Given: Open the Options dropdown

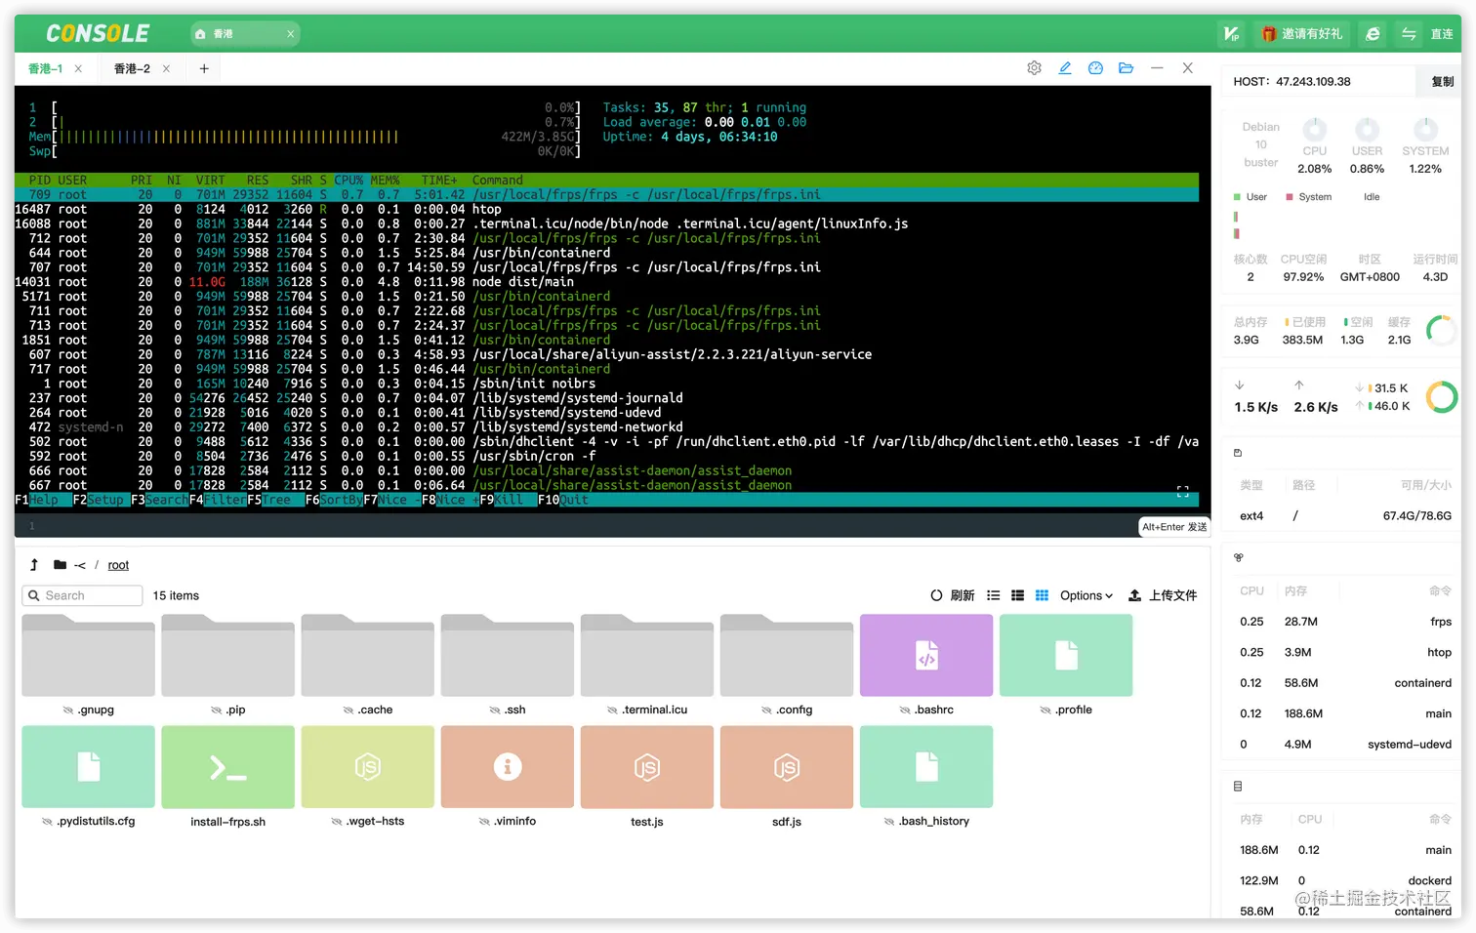Looking at the screenshot, I should click(1086, 595).
